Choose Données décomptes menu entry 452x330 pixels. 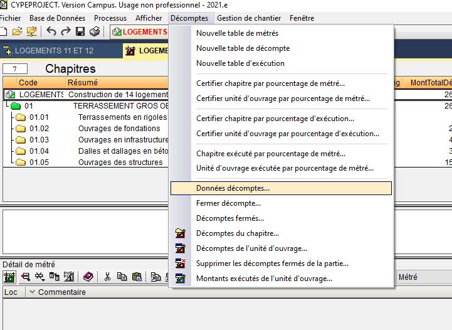(233, 188)
